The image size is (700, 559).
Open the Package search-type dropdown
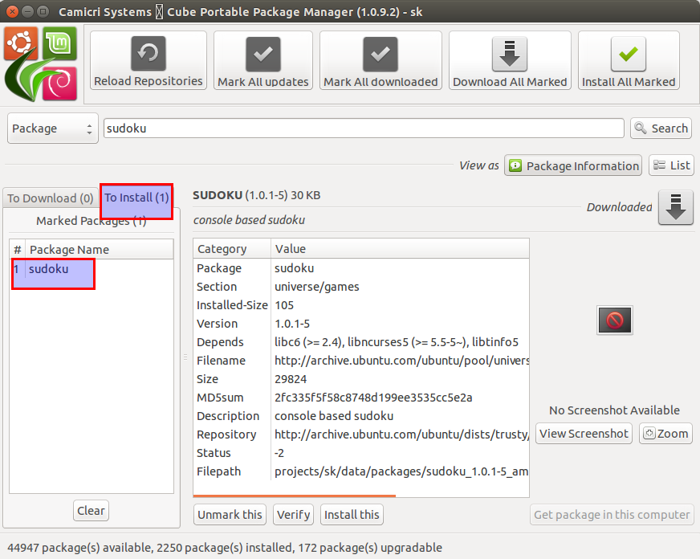[53, 129]
